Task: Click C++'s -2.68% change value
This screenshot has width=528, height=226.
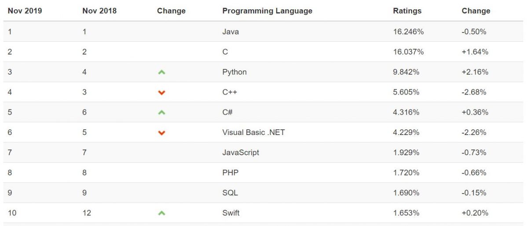Action: click(x=474, y=92)
